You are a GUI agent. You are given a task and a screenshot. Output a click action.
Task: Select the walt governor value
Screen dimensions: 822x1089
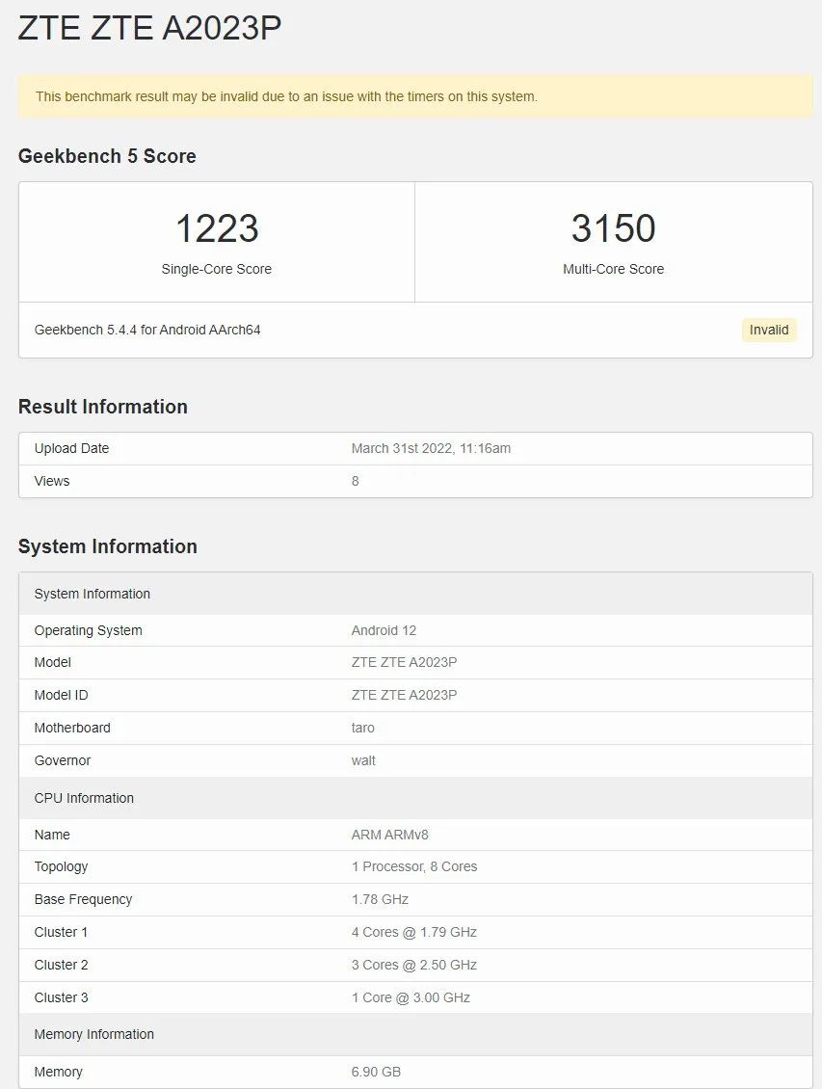click(363, 760)
